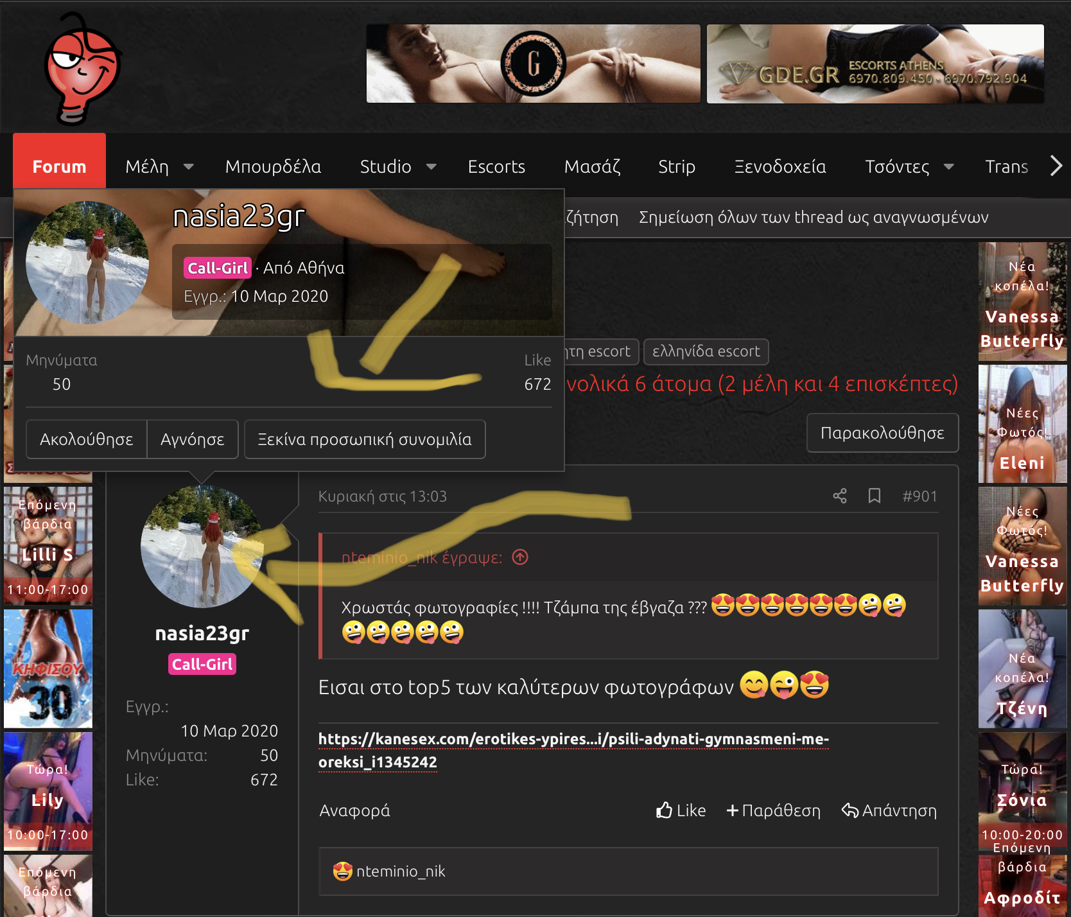The image size is (1071, 917).
Task: Expand the Μέλη dropdown arrow
Action: click(x=189, y=167)
